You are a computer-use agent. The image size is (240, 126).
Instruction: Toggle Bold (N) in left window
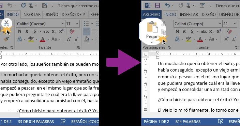(x=19, y=31)
